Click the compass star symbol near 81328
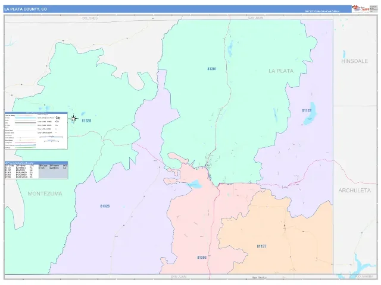381x285 pixels. (x=74, y=119)
